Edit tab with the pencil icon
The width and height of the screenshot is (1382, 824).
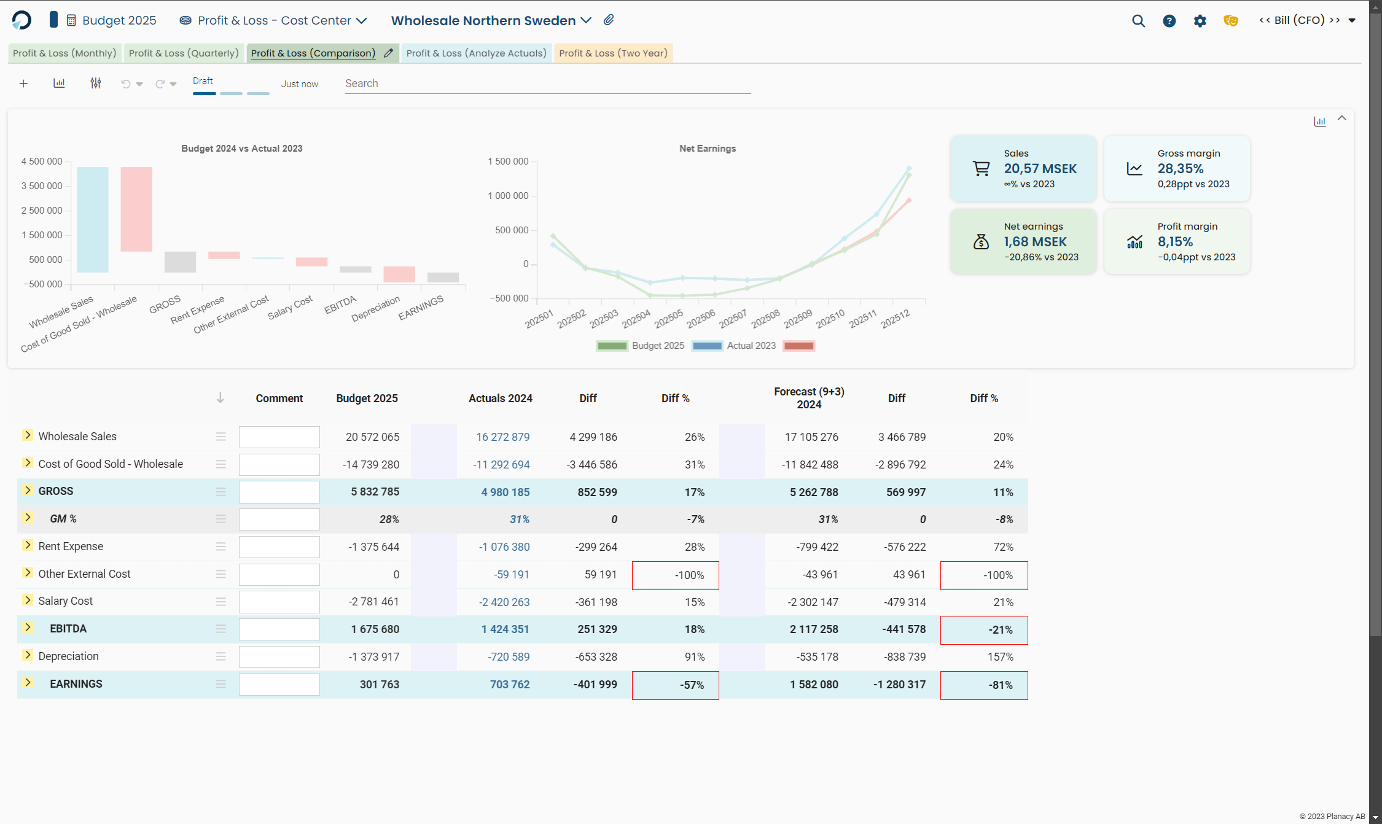coord(388,53)
